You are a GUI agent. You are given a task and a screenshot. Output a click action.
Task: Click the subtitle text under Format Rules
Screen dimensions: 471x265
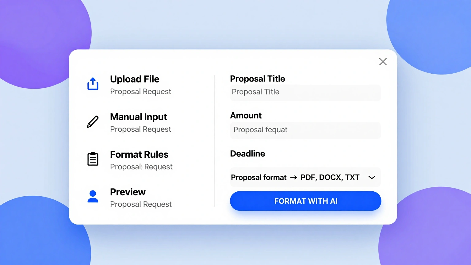[141, 167]
